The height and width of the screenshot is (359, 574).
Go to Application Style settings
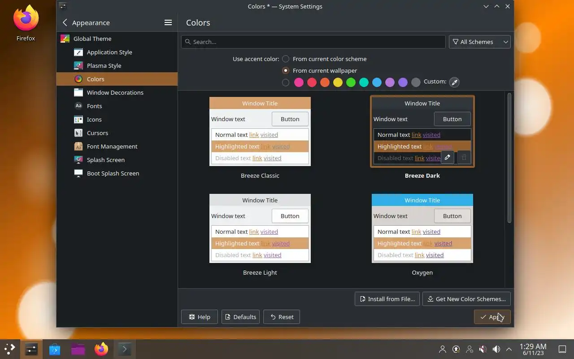[117, 52]
